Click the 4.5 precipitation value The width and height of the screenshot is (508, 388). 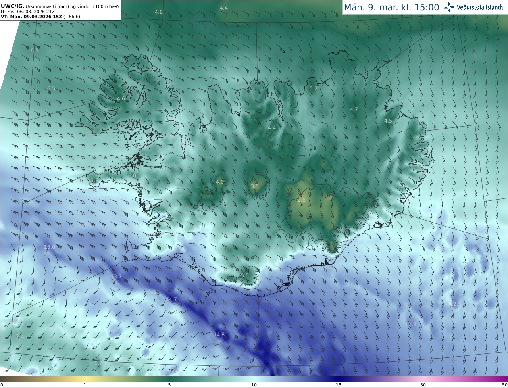click(388, 121)
